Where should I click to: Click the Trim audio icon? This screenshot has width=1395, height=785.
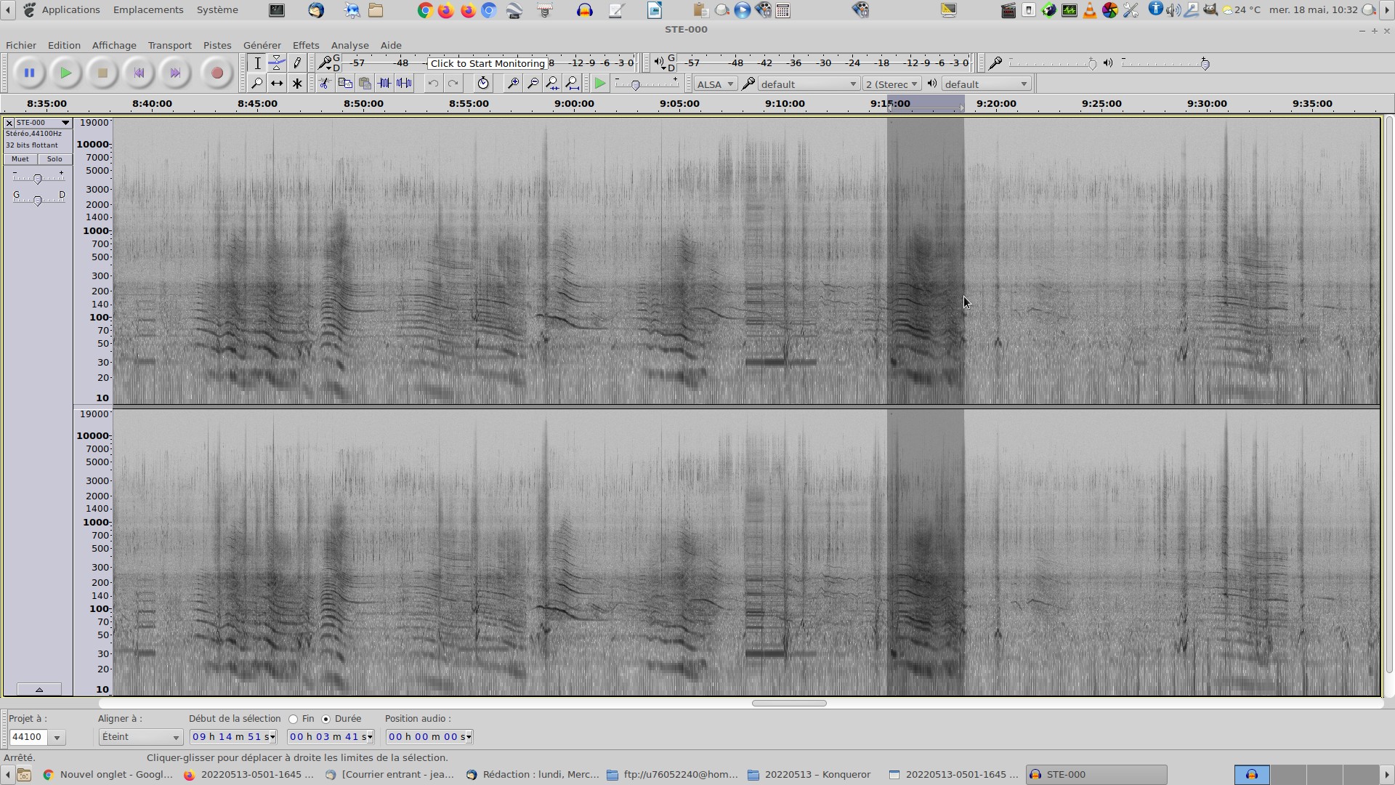point(384,84)
